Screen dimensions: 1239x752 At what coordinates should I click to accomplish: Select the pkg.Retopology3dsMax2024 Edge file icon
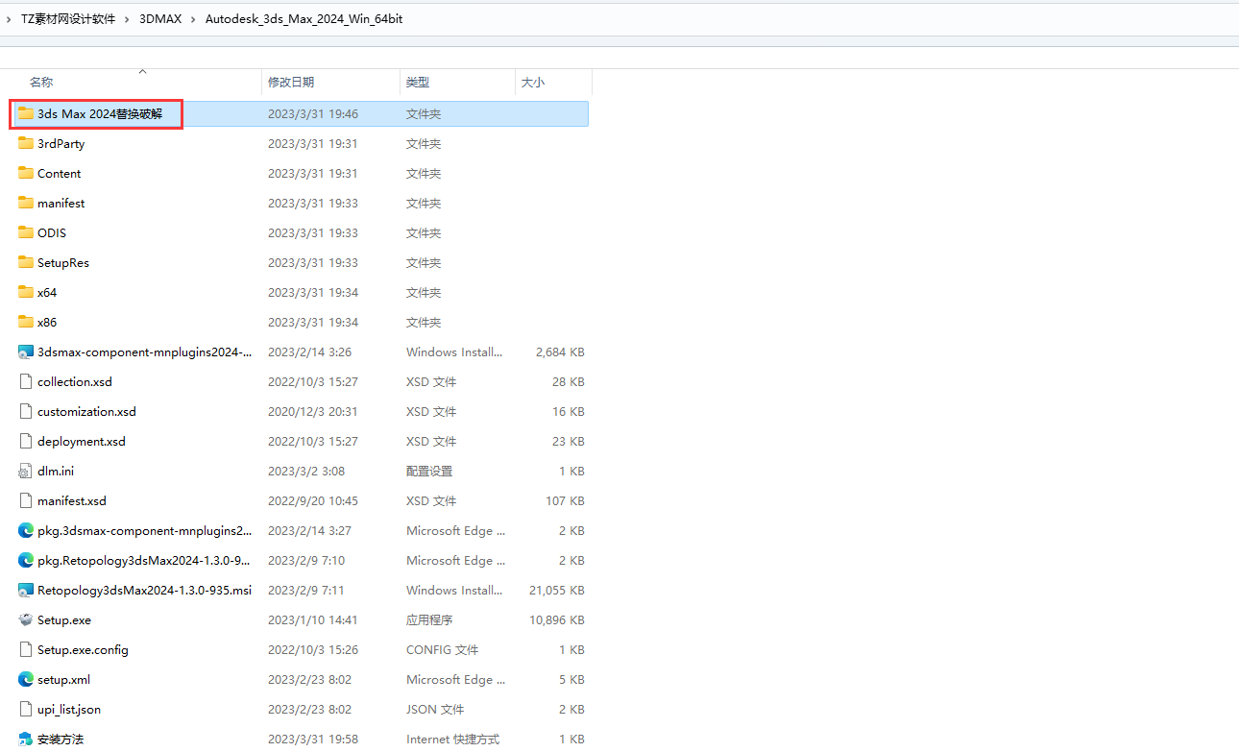[26, 561]
